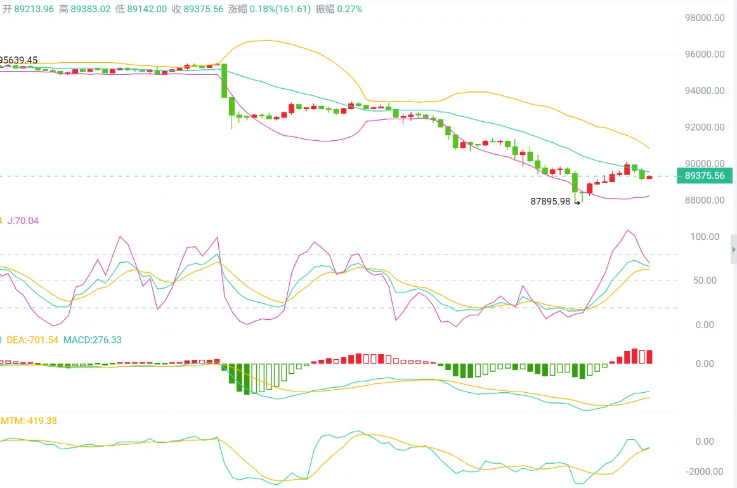The height and width of the screenshot is (488, 737).
Task: Click the 50.00 KDJ axis label
Action: (705, 280)
